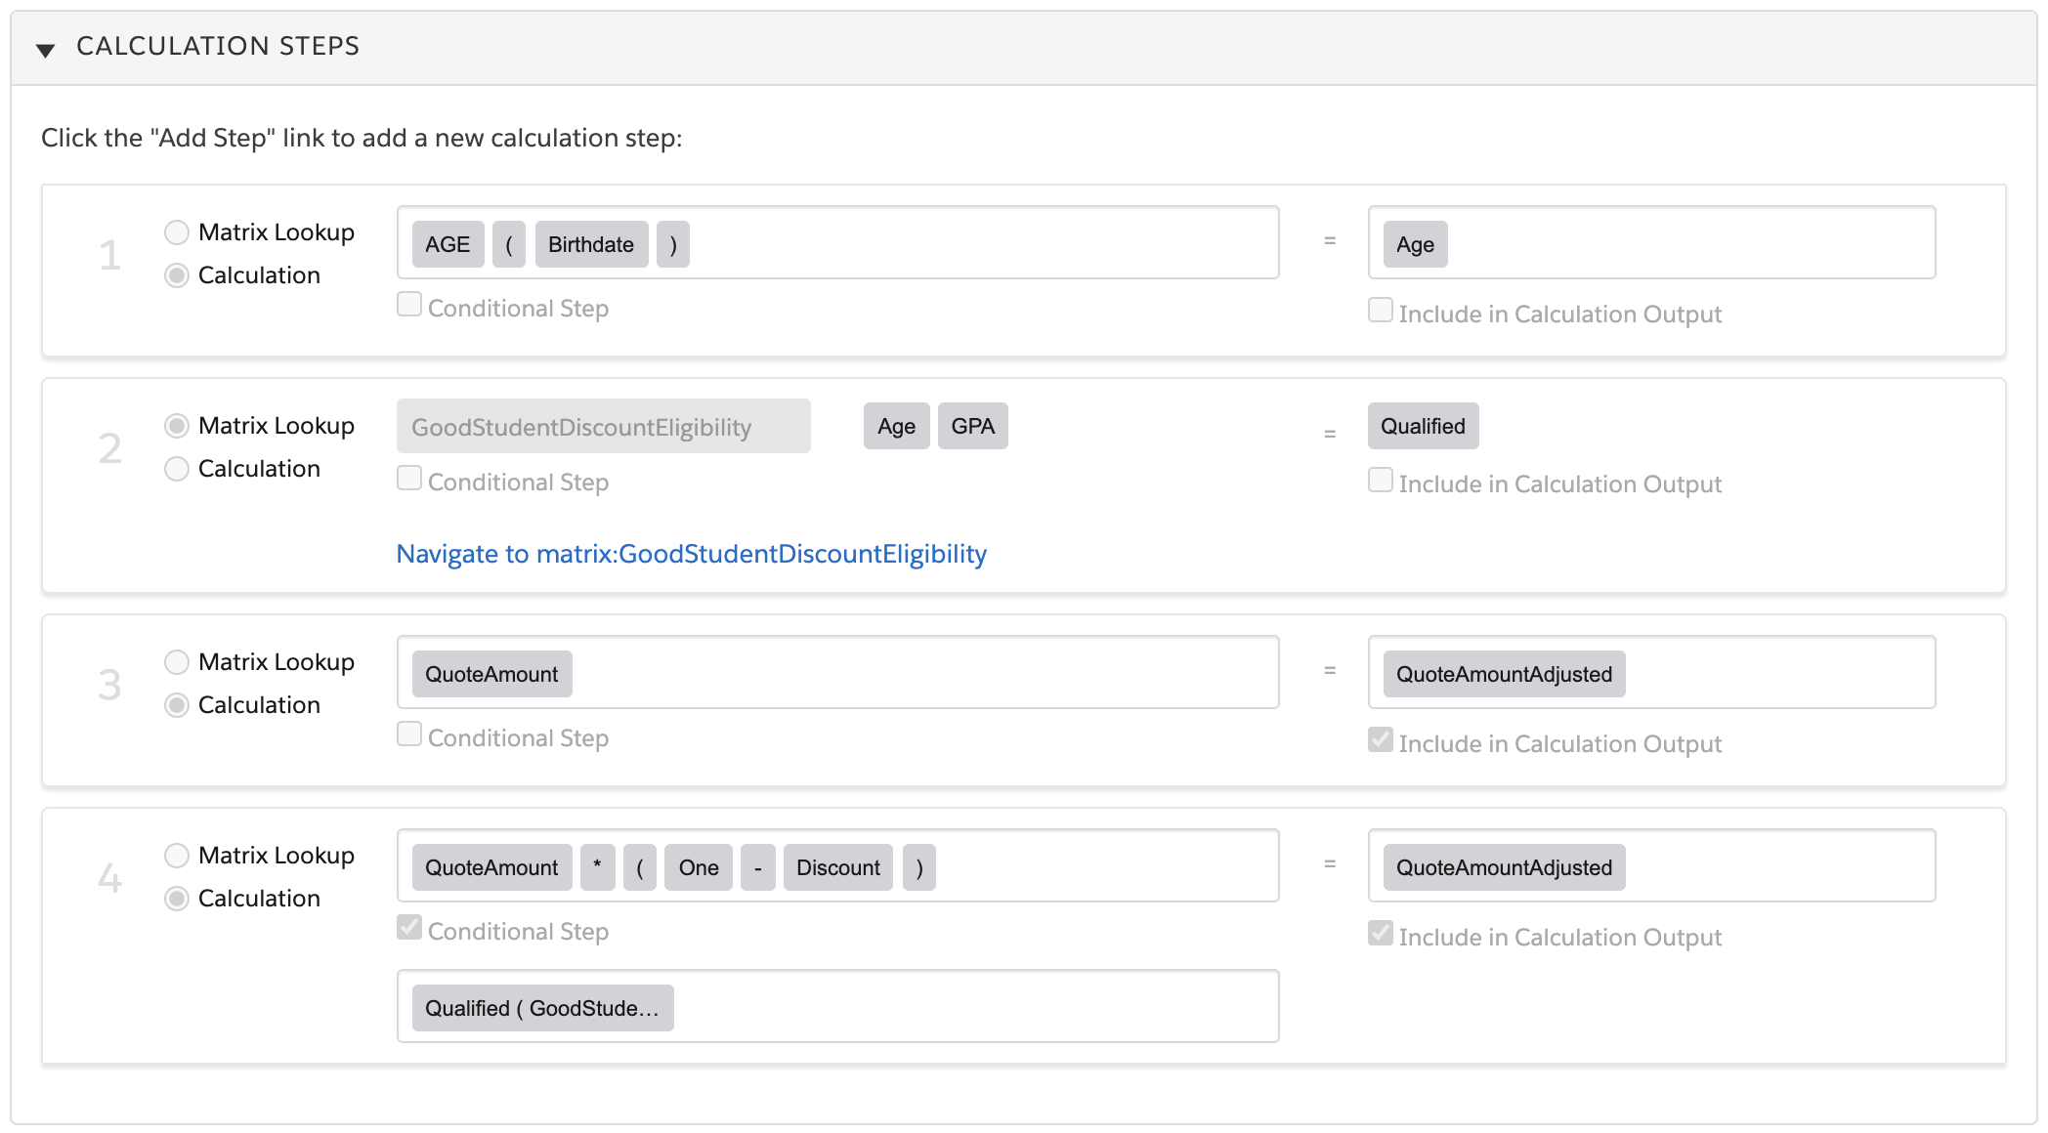Toggle Conditional Step checkbox in step 3
Image resolution: width=2048 pixels, height=1133 pixels.
(x=409, y=734)
